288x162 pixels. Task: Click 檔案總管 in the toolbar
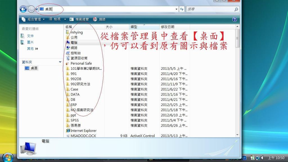(79, 19)
